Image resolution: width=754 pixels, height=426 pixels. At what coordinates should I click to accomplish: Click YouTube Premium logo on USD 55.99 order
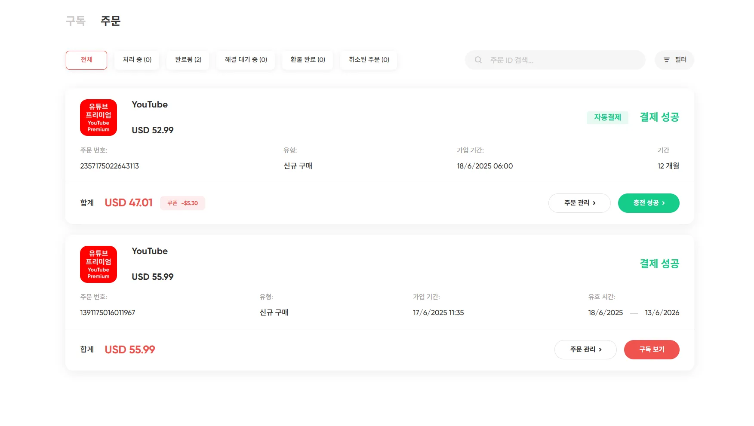coord(98,264)
